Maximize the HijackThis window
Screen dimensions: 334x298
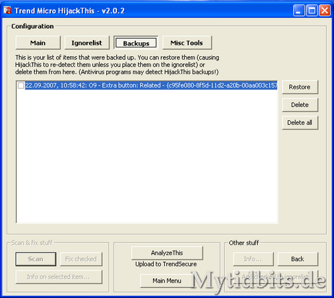(x=312, y=11)
